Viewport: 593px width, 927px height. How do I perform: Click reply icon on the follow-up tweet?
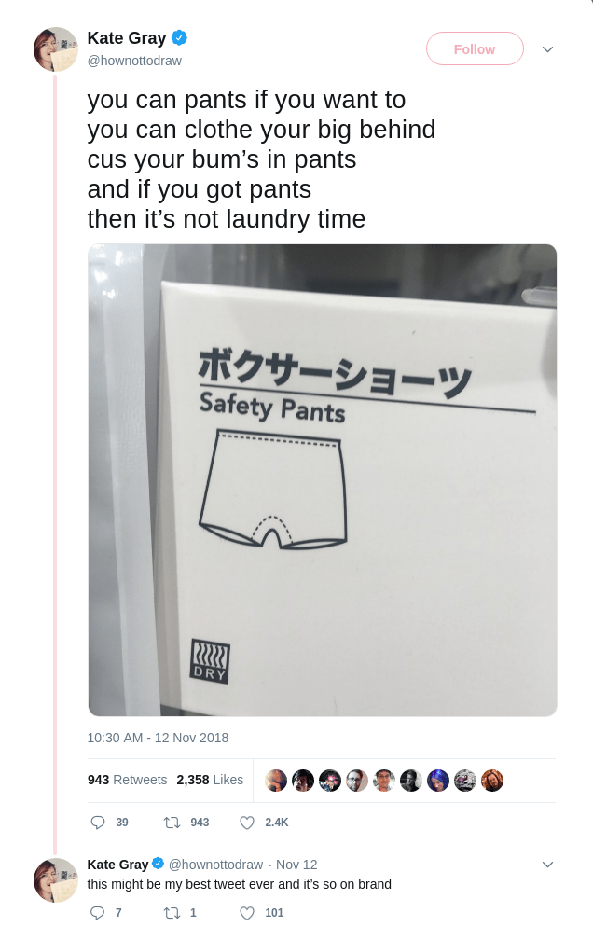[98, 913]
